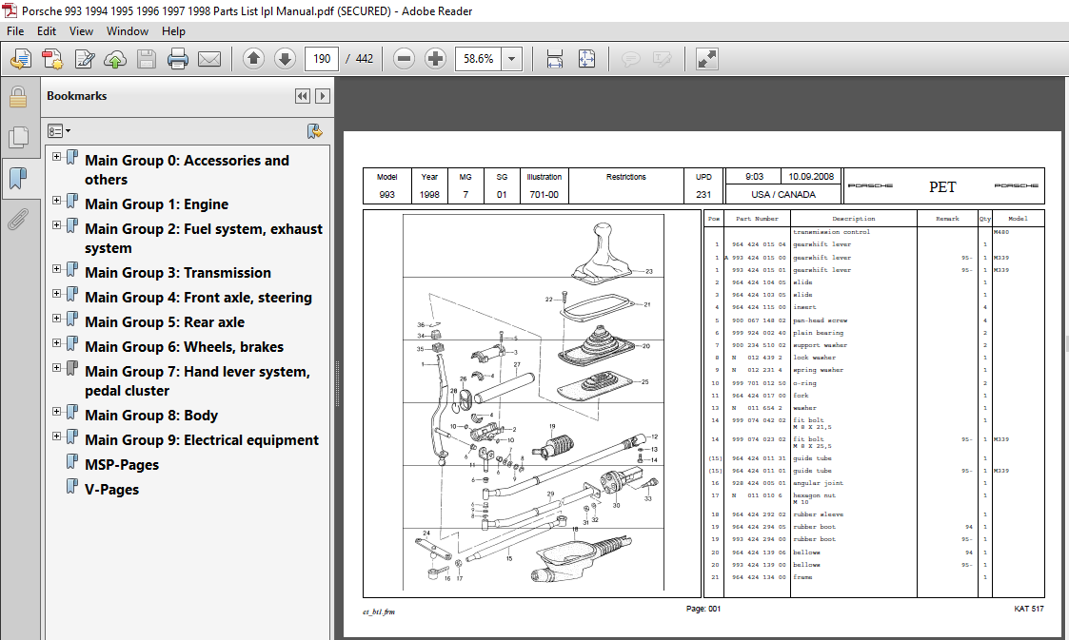
Task: Go to next page with down arrow
Action: coord(285,59)
